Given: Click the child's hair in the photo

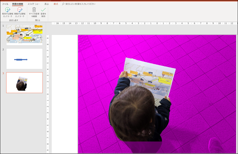Looking at the screenshot, I should point(132,113).
